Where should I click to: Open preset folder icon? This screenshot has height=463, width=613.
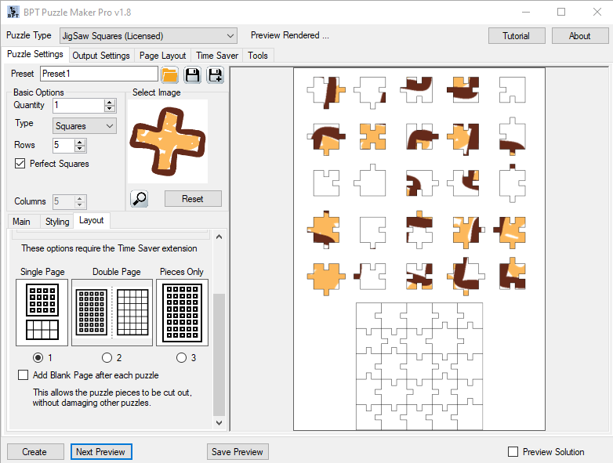tap(170, 74)
